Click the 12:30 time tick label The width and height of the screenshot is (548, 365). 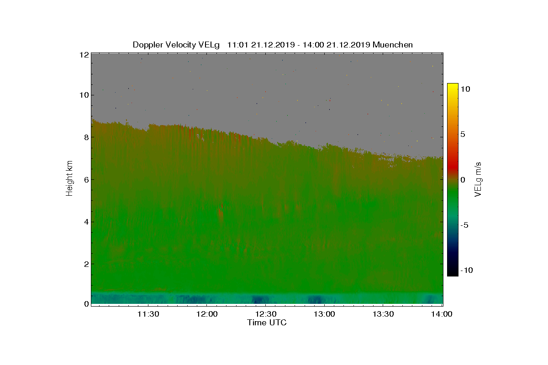click(x=266, y=314)
